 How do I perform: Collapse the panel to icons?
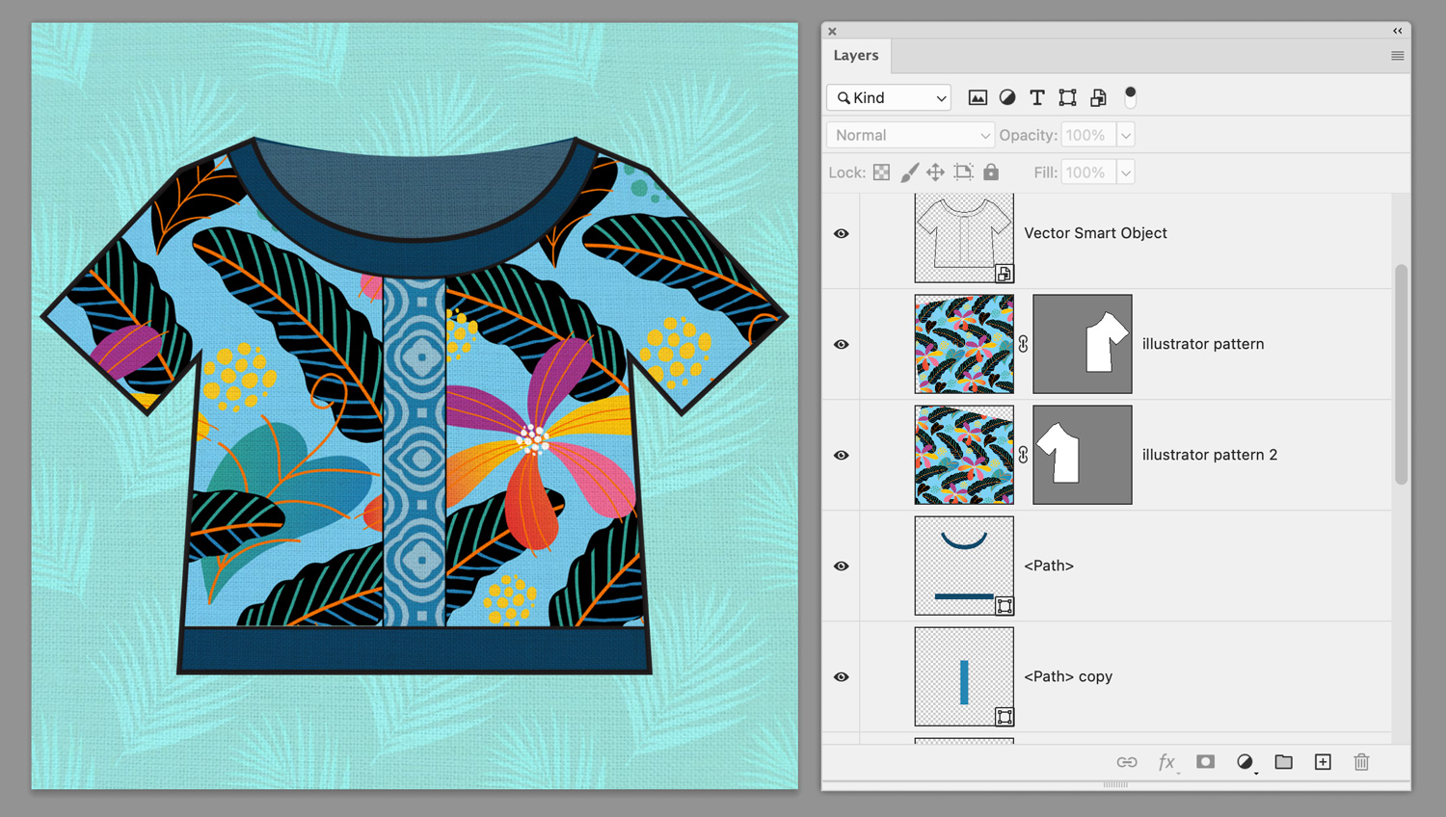point(1397,30)
